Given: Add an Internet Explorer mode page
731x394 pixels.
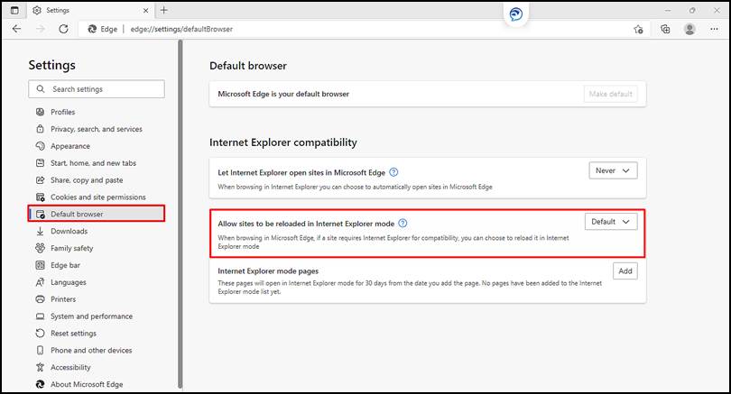Looking at the screenshot, I should coord(625,271).
